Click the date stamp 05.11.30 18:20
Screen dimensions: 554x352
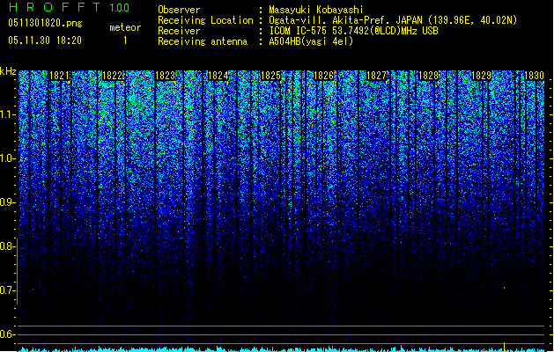[x=45, y=40]
